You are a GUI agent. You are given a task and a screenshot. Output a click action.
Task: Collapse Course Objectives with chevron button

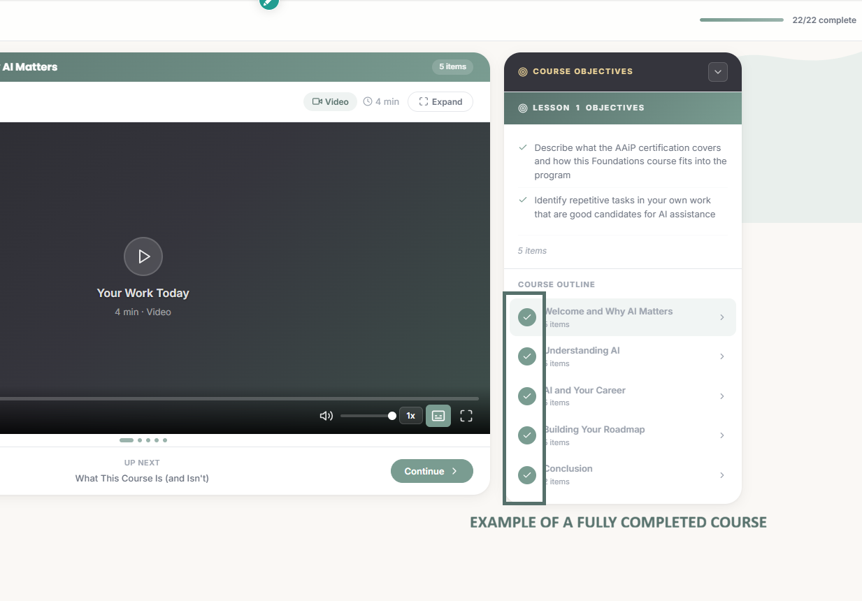pos(717,72)
